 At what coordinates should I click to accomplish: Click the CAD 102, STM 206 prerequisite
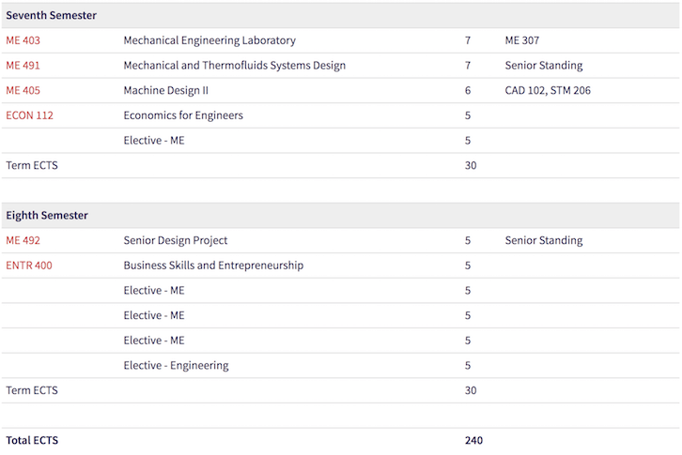click(548, 91)
